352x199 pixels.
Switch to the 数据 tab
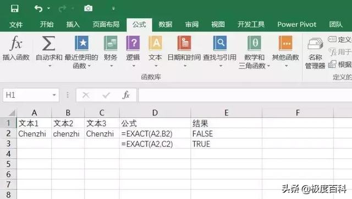(x=165, y=24)
